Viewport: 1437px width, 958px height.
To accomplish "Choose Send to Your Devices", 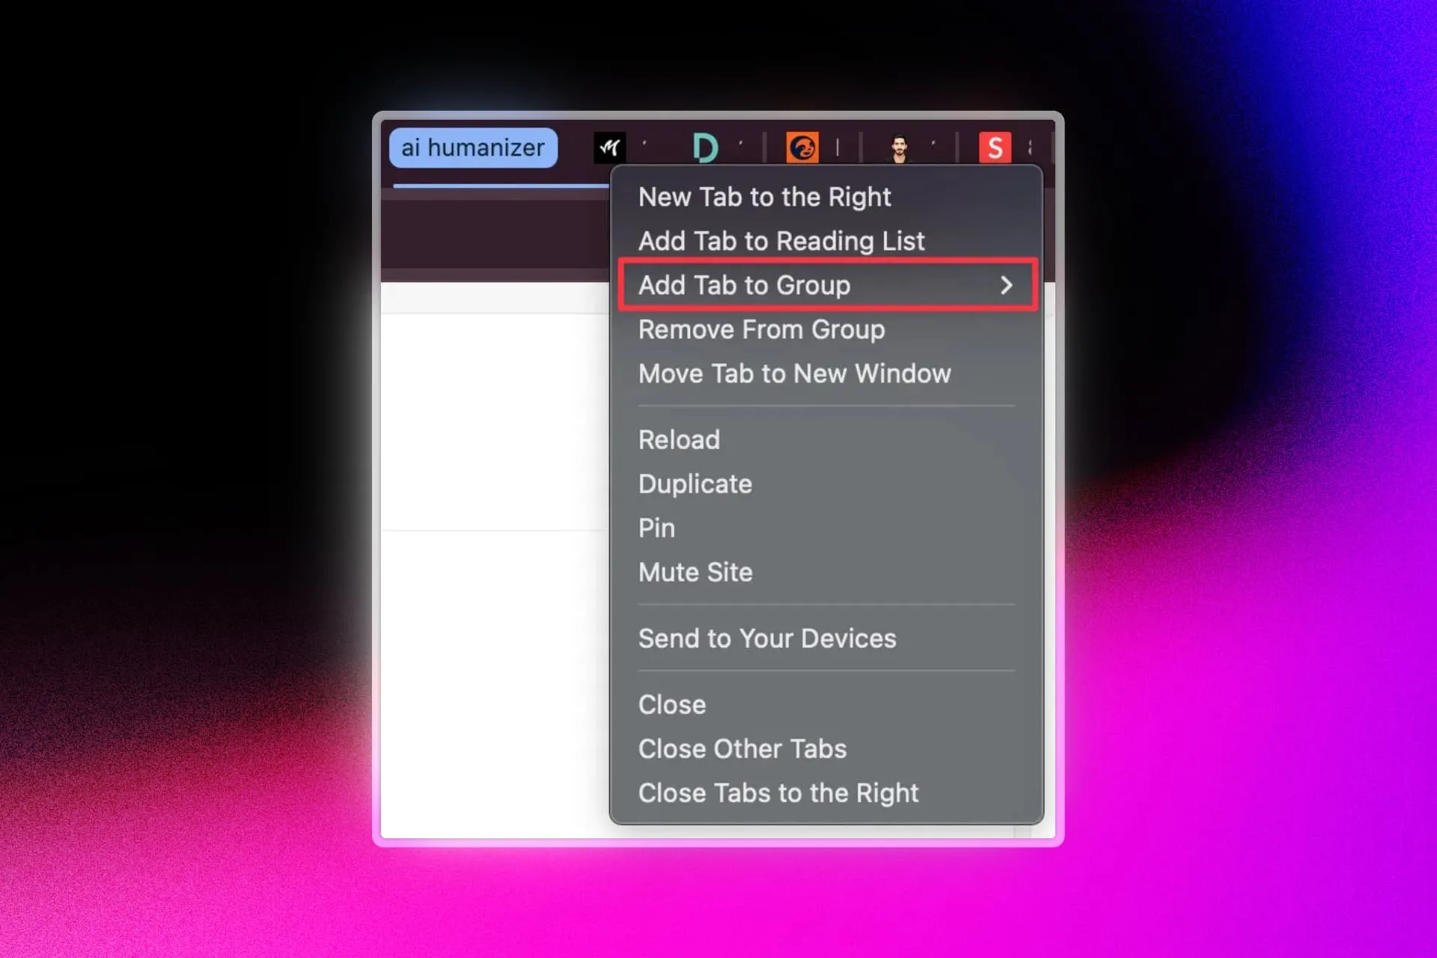I will 766,638.
